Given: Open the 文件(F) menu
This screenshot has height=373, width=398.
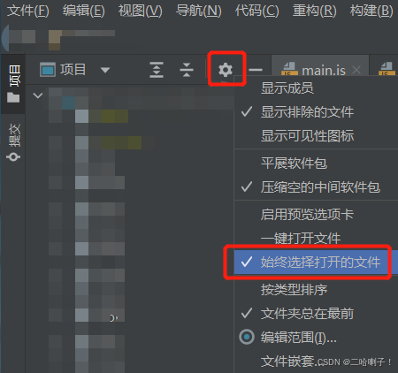Looking at the screenshot, I should click(x=28, y=11).
